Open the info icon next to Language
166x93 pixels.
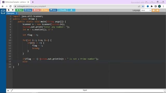[154, 10]
